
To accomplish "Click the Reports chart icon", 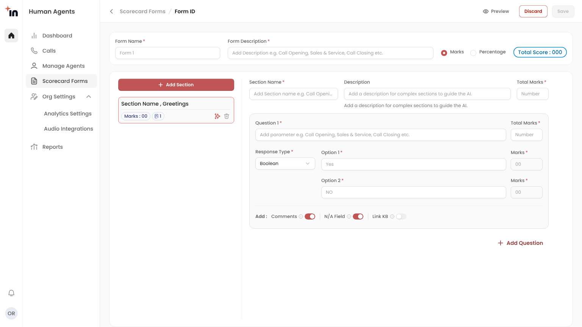I will 34,147.
